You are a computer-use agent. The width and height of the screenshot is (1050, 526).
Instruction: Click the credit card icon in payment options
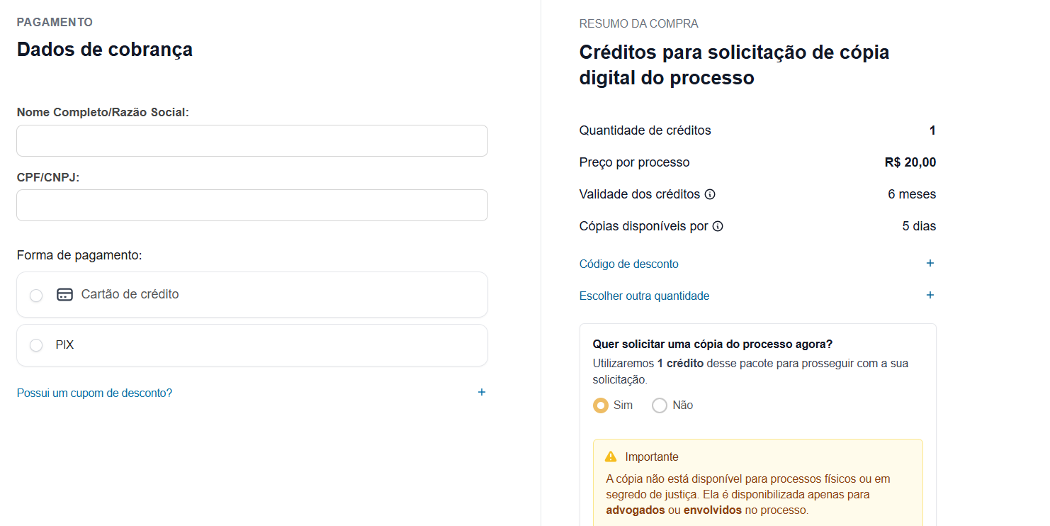(x=65, y=295)
